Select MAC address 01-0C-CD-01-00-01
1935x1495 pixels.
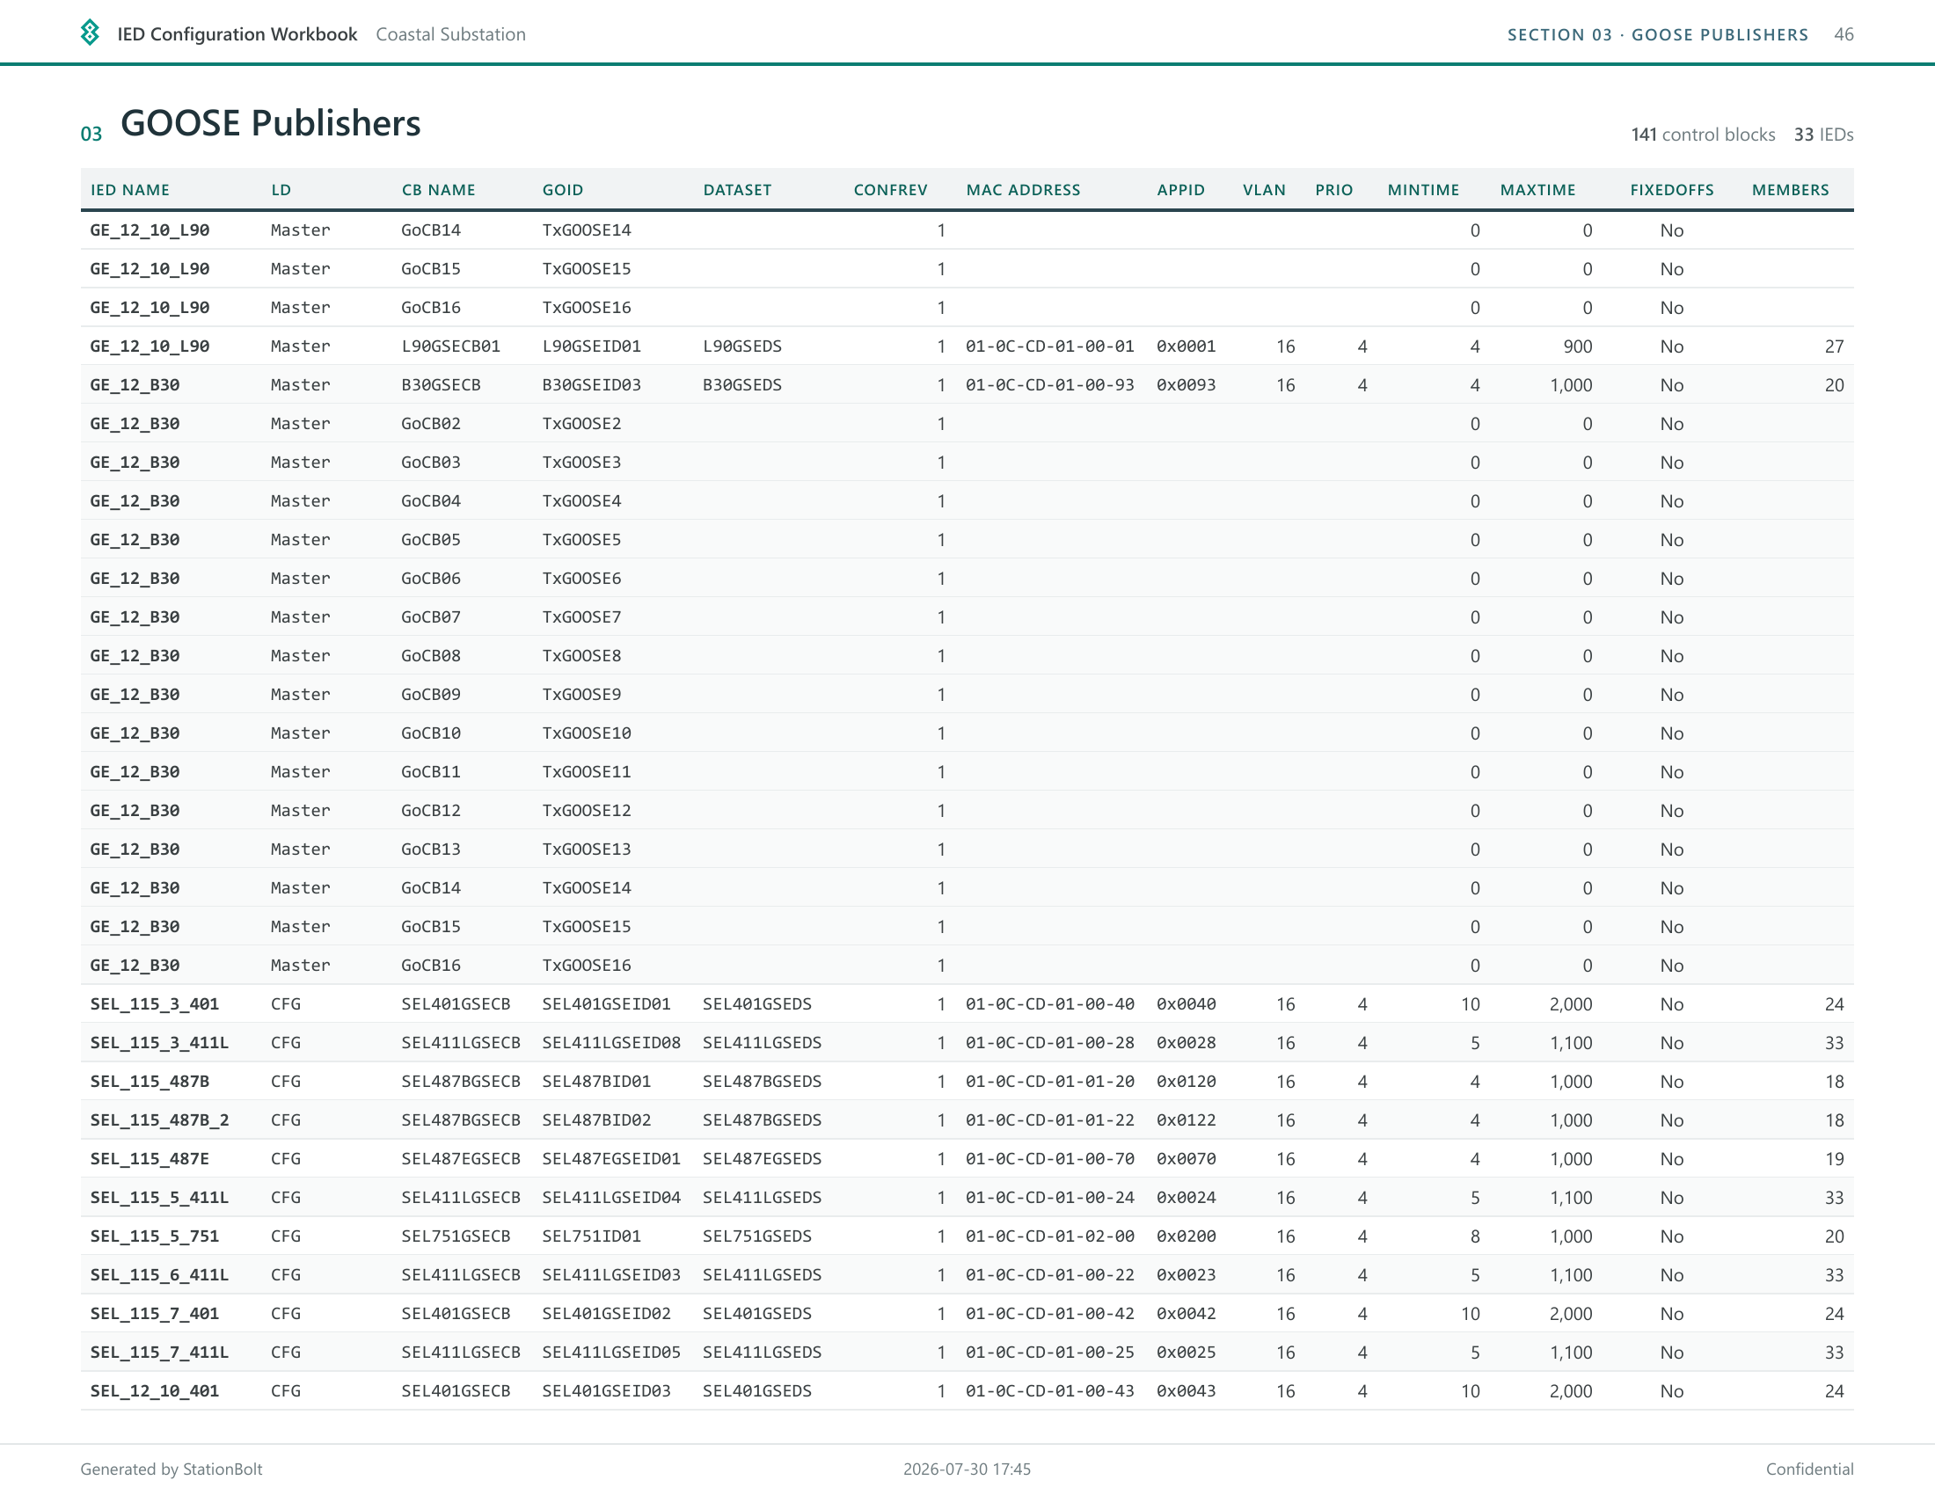(x=1050, y=346)
